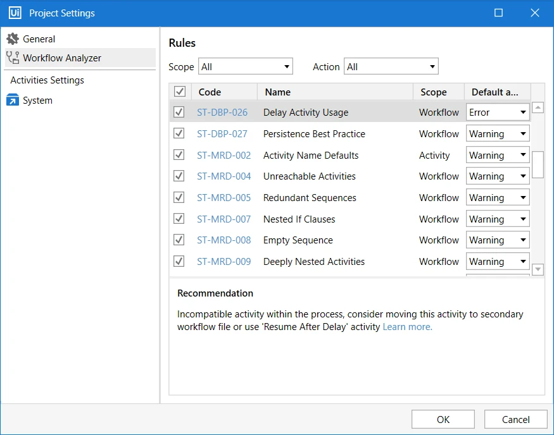Sort by the Name column header
Viewport: 554px width, 435px height.
335,92
